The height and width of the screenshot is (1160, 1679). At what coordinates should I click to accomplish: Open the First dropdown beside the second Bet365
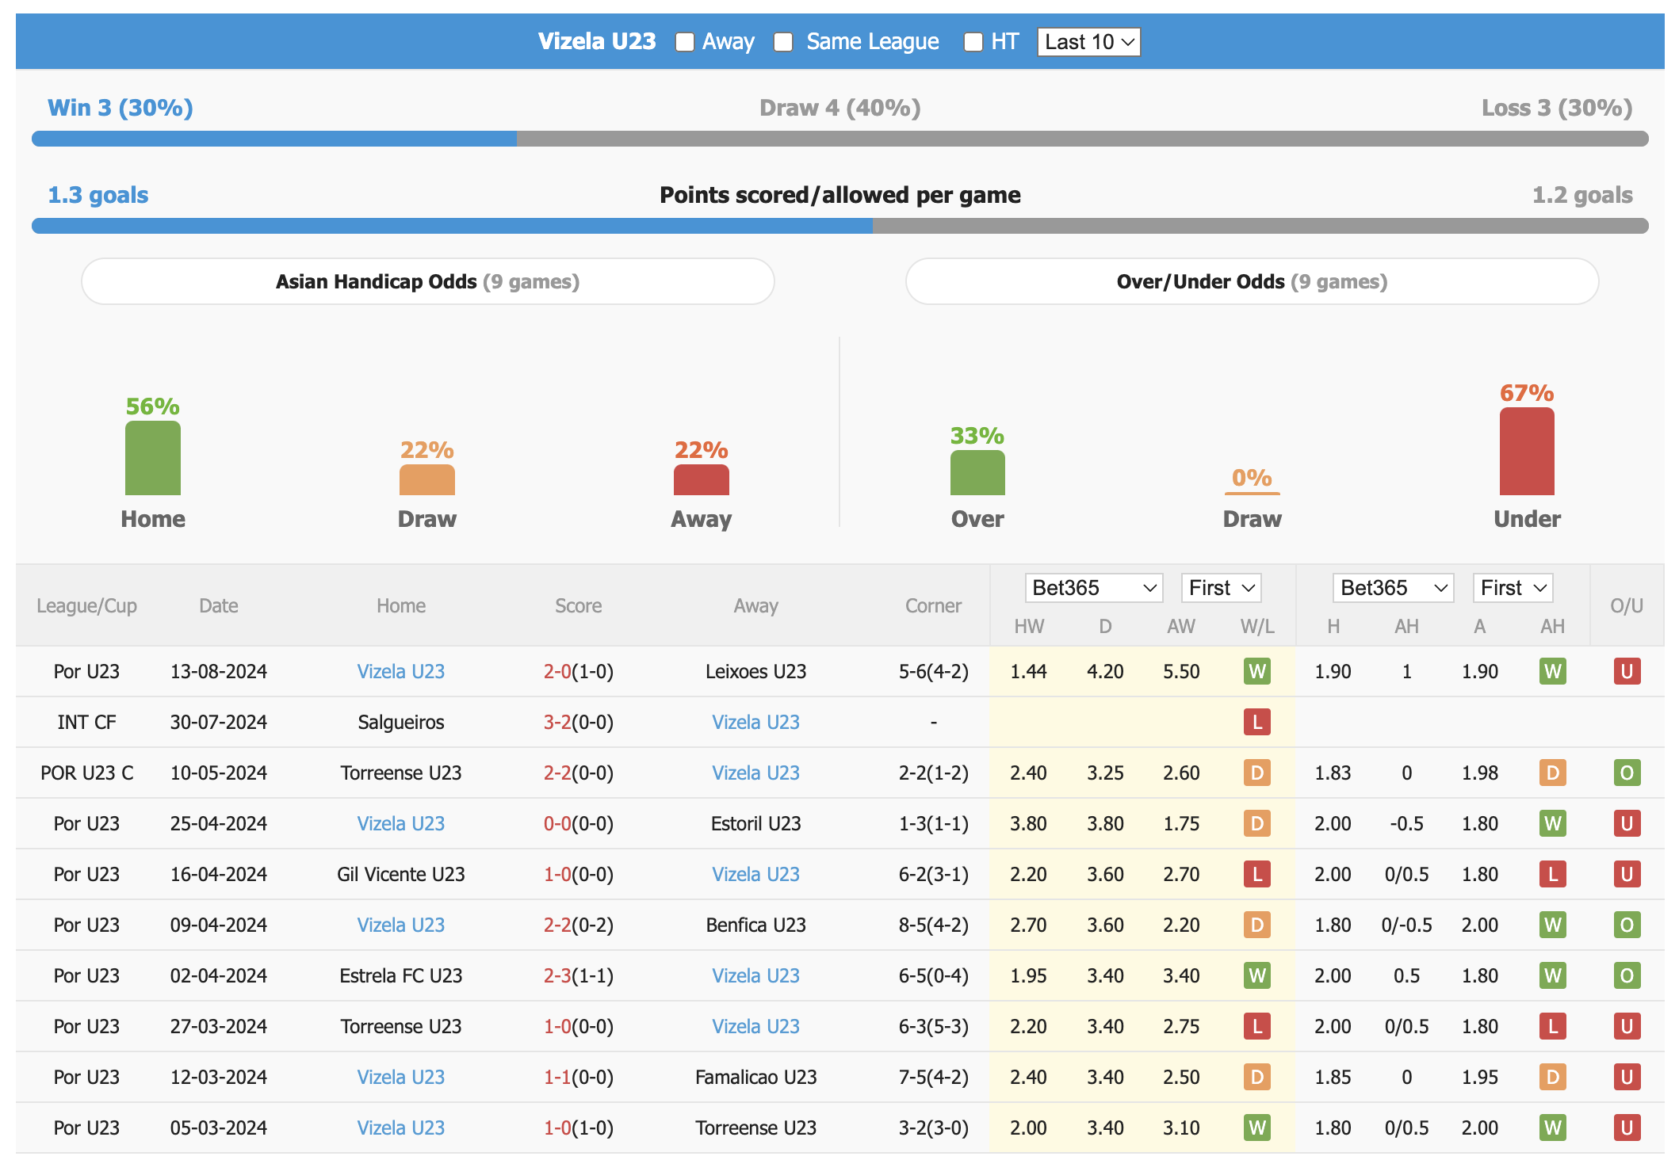1513,588
